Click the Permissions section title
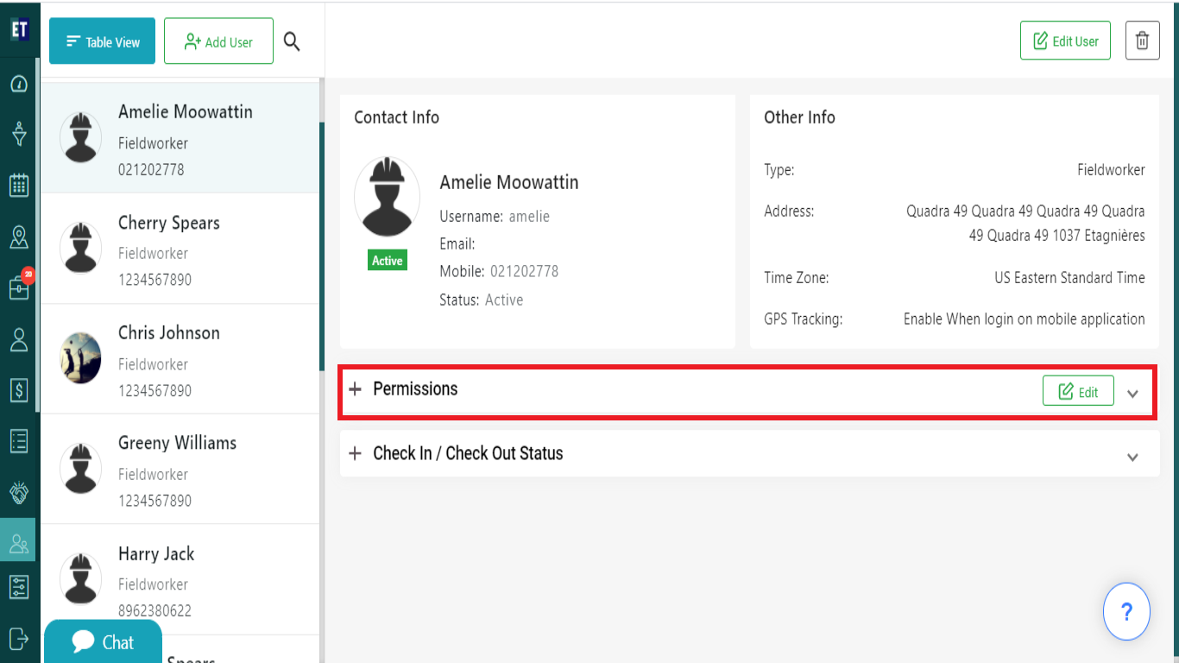Screen dimensions: 1179x663 pos(415,388)
